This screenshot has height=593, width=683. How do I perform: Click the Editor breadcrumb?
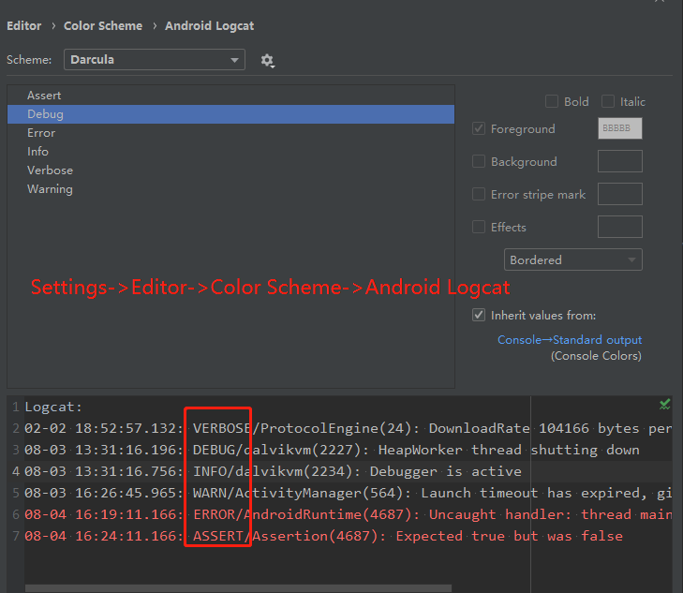[24, 25]
